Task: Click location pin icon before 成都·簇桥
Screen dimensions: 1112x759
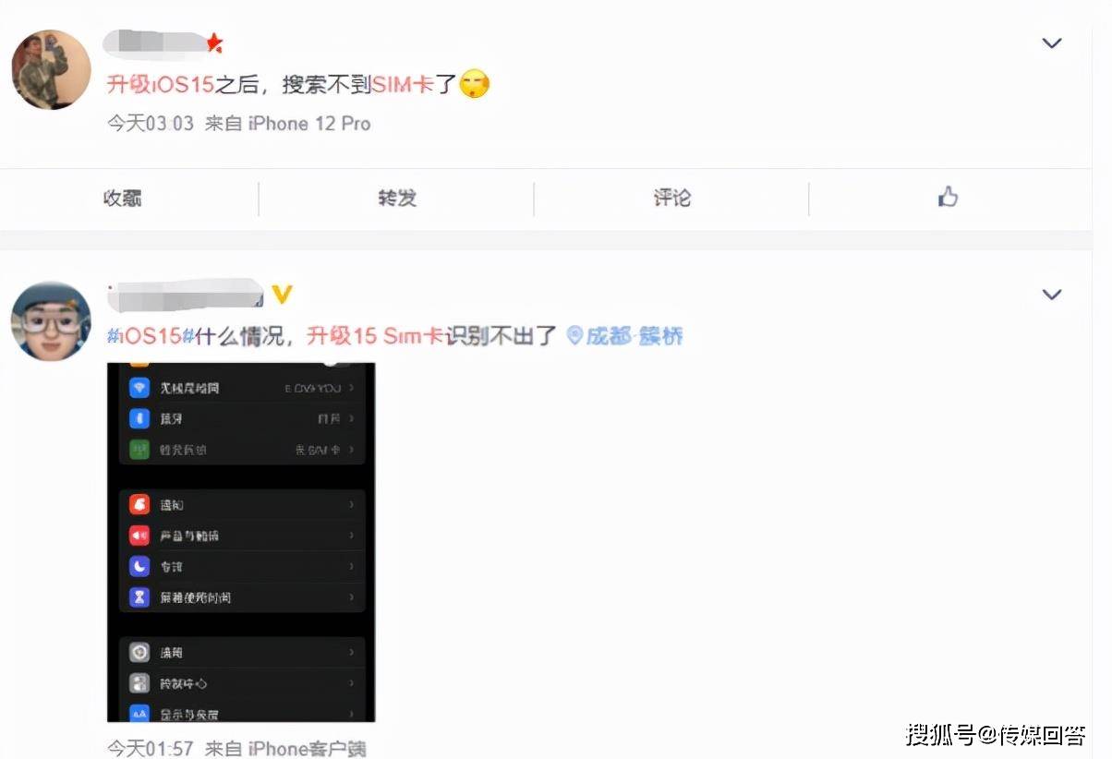Action: coord(574,335)
